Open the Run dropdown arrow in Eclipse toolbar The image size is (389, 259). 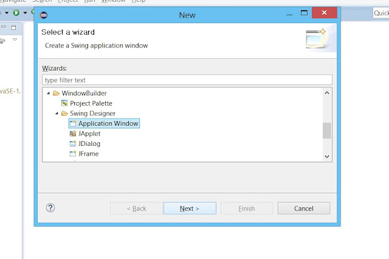[25, 13]
